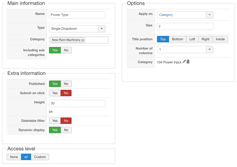Screen dimensions: 237x167
Task: Set access level to None
Action: click(14, 157)
